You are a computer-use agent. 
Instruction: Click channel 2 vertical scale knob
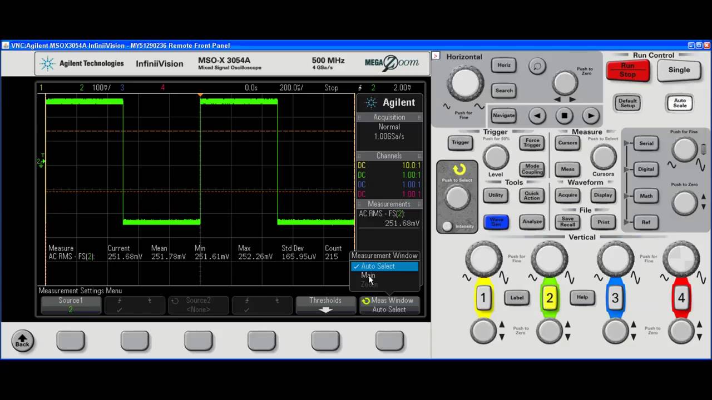click(550, 259)
